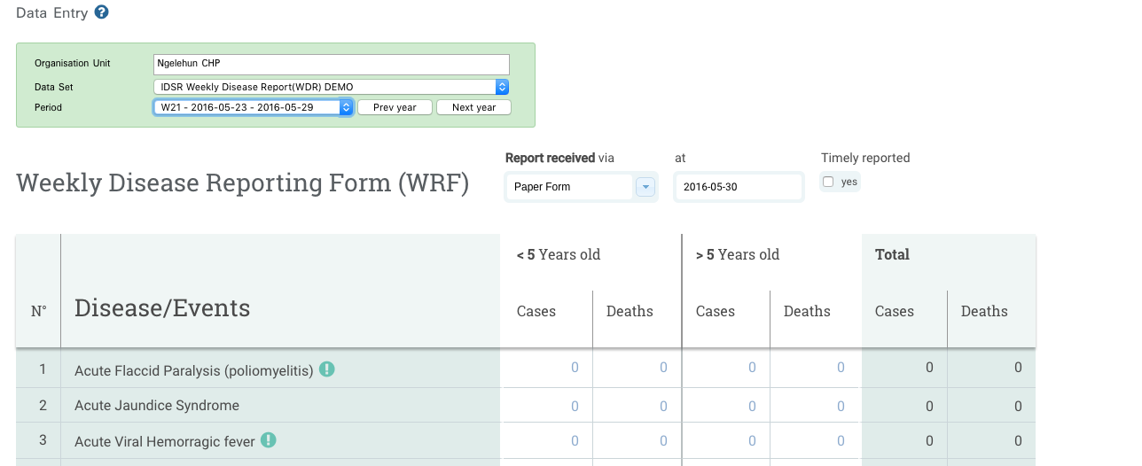Select under-5 Deaths cell for Acute Viral Hemorragic fever

pyautogui.click(x=637, y=441)
